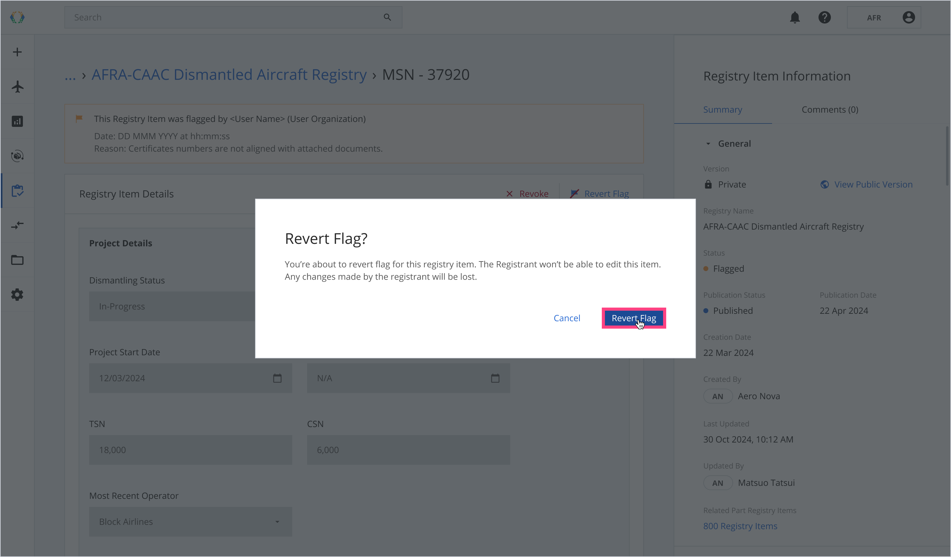The height and width of the screenshot is (557, 951).
Task: Click the compare arrows icon in sidebar
Action: coord(17,225)
